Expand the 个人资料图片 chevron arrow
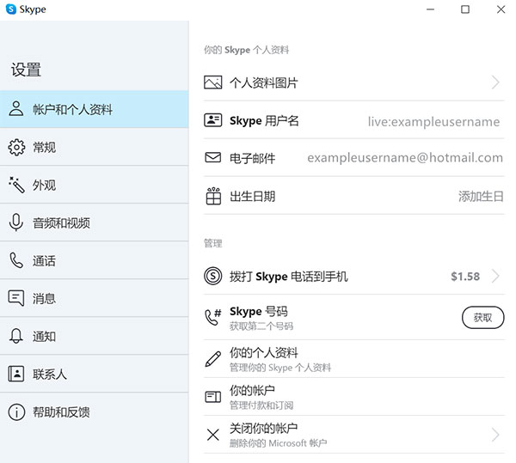 (495, 82)
